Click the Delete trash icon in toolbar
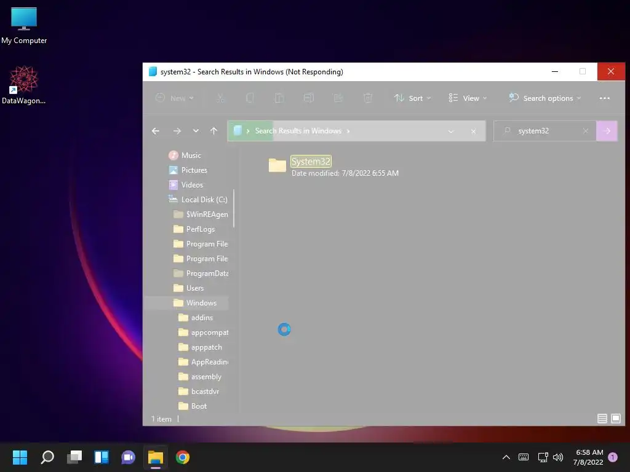 [x=368, y=98]
